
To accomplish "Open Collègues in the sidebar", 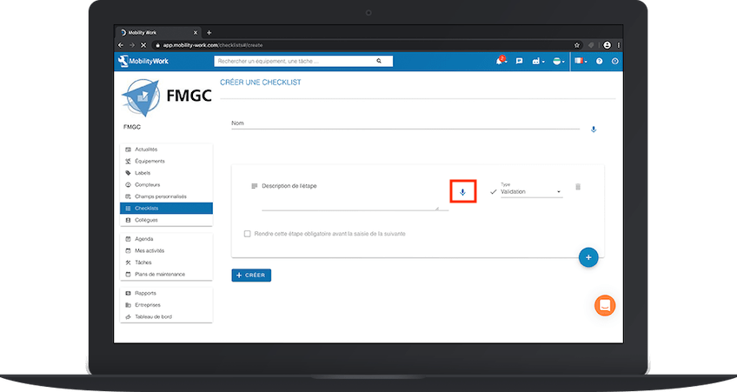I will (x=166, y=220).
